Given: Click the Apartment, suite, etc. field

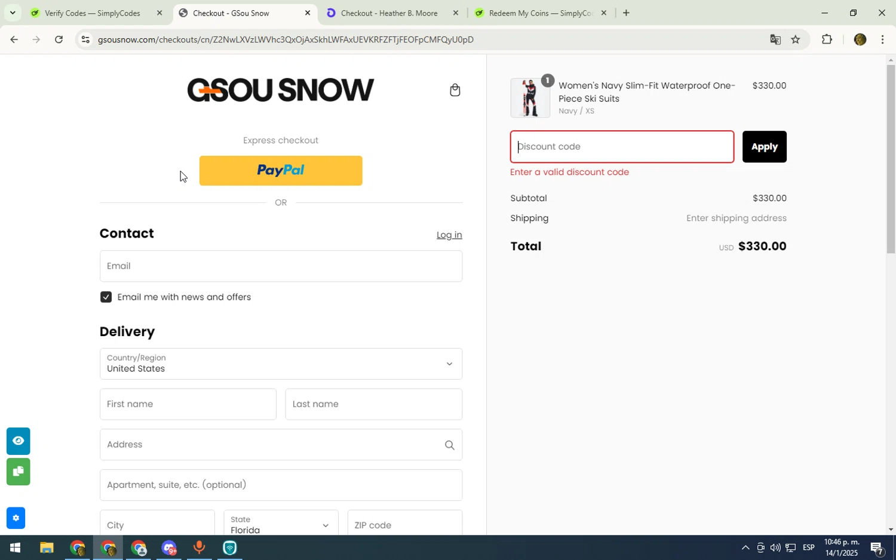Looking at the screenshot, I should point(281,485).
